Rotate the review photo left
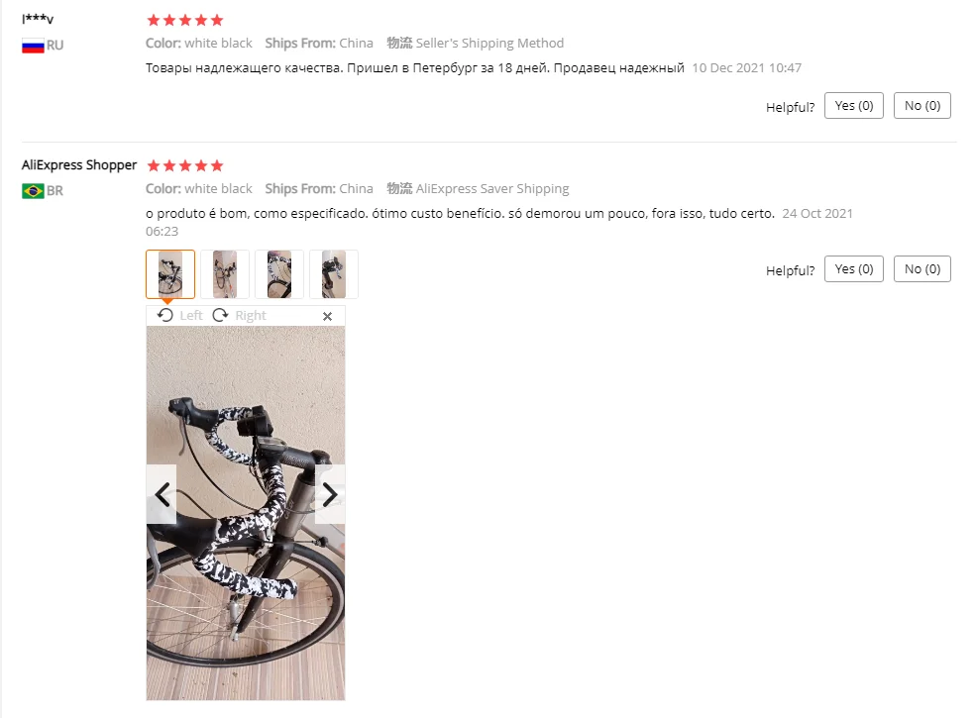Image resolution: width=975 pixels, height=718 pixels. [179, 315]
